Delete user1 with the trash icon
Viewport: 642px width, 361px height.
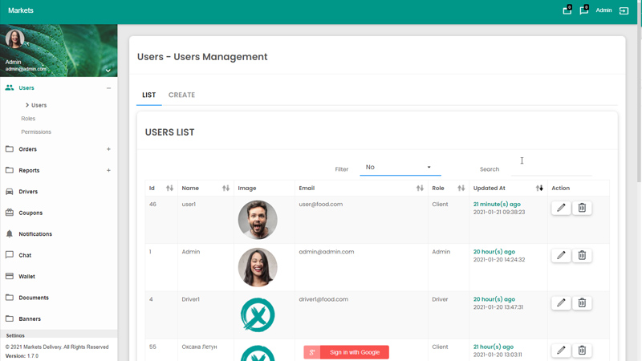[x=582, y=208]
